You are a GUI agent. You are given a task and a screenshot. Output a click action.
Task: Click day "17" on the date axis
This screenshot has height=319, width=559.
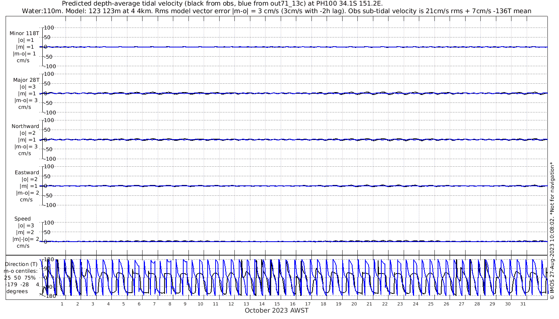coord(308,304)
